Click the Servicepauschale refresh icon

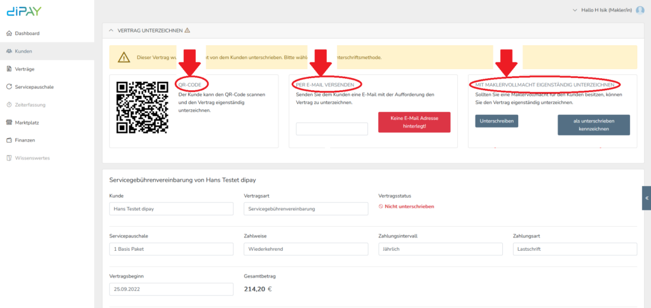9,86
